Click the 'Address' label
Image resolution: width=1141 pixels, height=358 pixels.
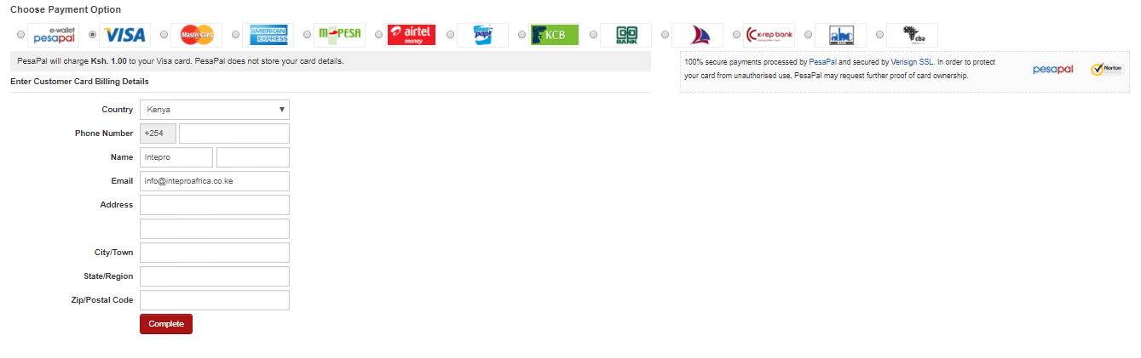(x=117, y=205)
